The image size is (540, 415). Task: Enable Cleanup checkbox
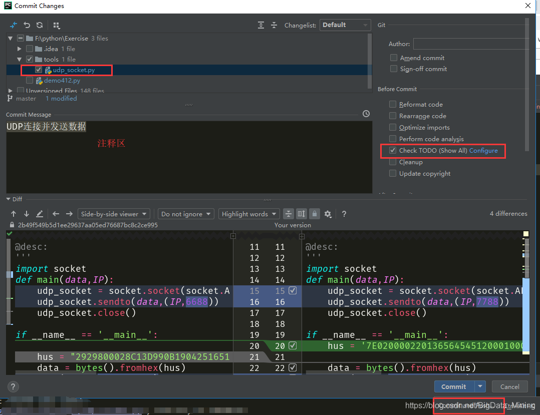393,162
